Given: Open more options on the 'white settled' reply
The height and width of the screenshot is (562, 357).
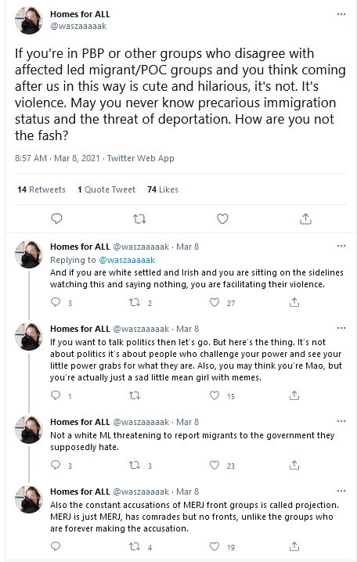Looking at the screenshot, I should pos(341,247).
